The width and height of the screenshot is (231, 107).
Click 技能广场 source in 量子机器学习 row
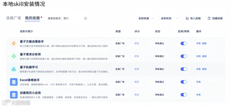click(x=120, y=69)
